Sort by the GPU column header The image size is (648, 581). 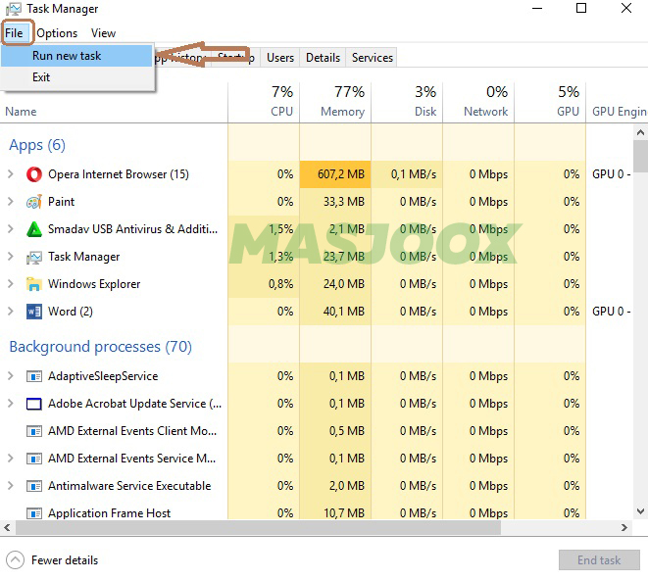(550, 103)
